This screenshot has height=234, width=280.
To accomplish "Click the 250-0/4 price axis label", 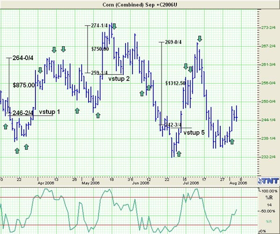I will (x=268, y=102).
